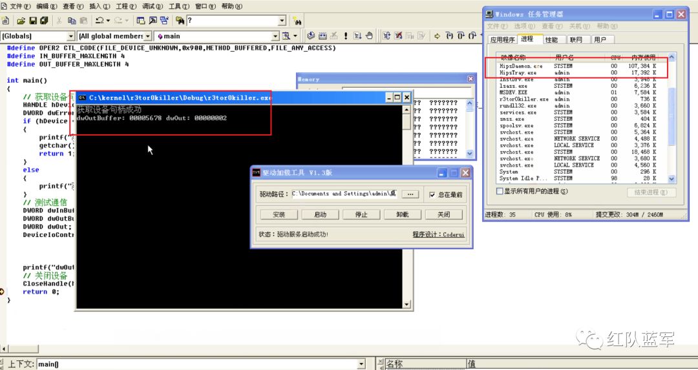This screenshot has width=698, height=370.
Task: Open the 工具 menu
Action: [x=178, y=6]
